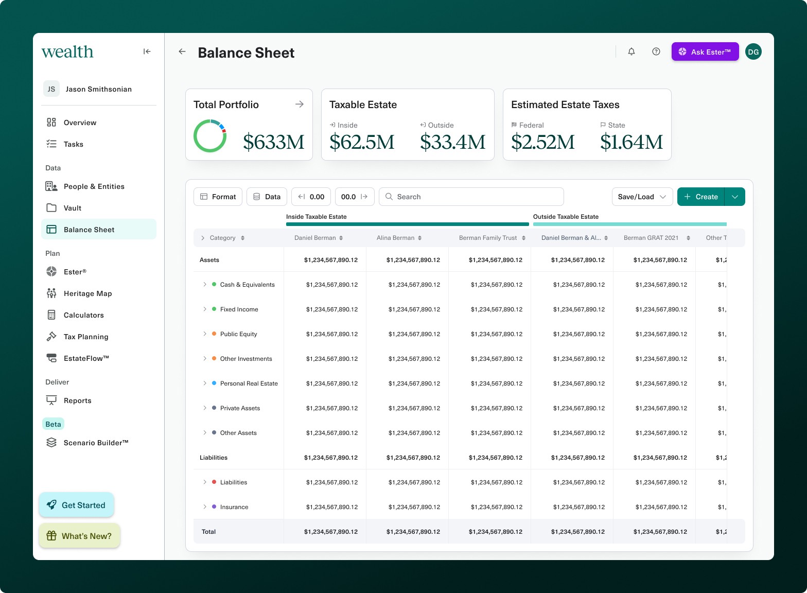Open Heritage Map
Viewport: 807px width, 593px height.
pos(99,293)
